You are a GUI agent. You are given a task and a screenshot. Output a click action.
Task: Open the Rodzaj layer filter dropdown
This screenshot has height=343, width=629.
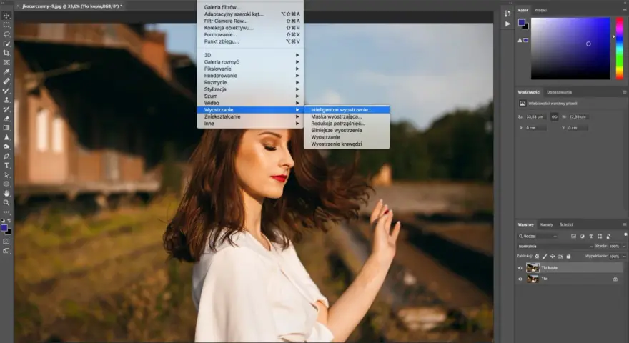click(x=538, y=237)
